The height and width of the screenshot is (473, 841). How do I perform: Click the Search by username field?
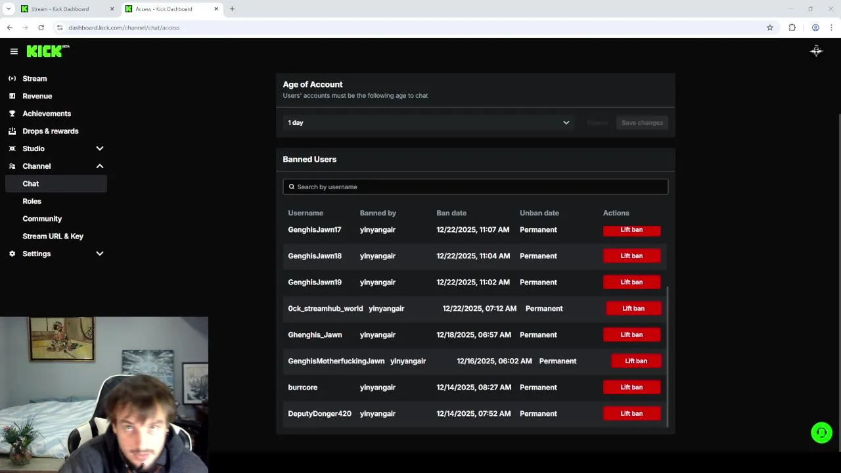click(x=475, y=187)
